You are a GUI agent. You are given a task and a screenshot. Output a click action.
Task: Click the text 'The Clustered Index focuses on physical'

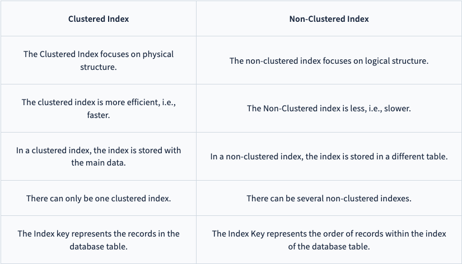coord(99,54)
